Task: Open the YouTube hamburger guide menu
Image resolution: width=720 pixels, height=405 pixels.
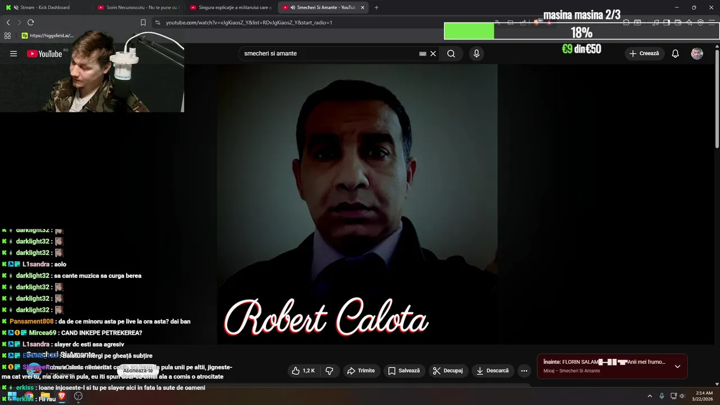Action: (x=13, y=53)
